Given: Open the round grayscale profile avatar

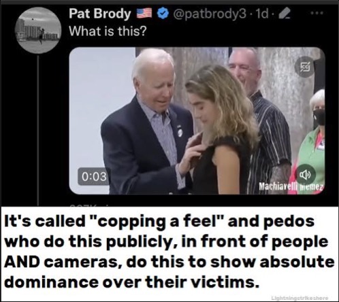Looking at the screenshot, I should click(38, 30).
